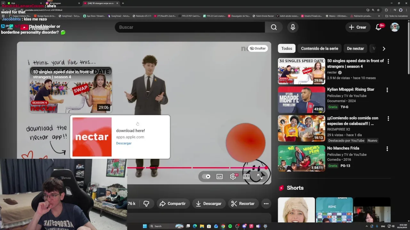Open Chrome three-dot menu
Image resolution: width=410 pixels, height=230 pixels.
[406, 10]
